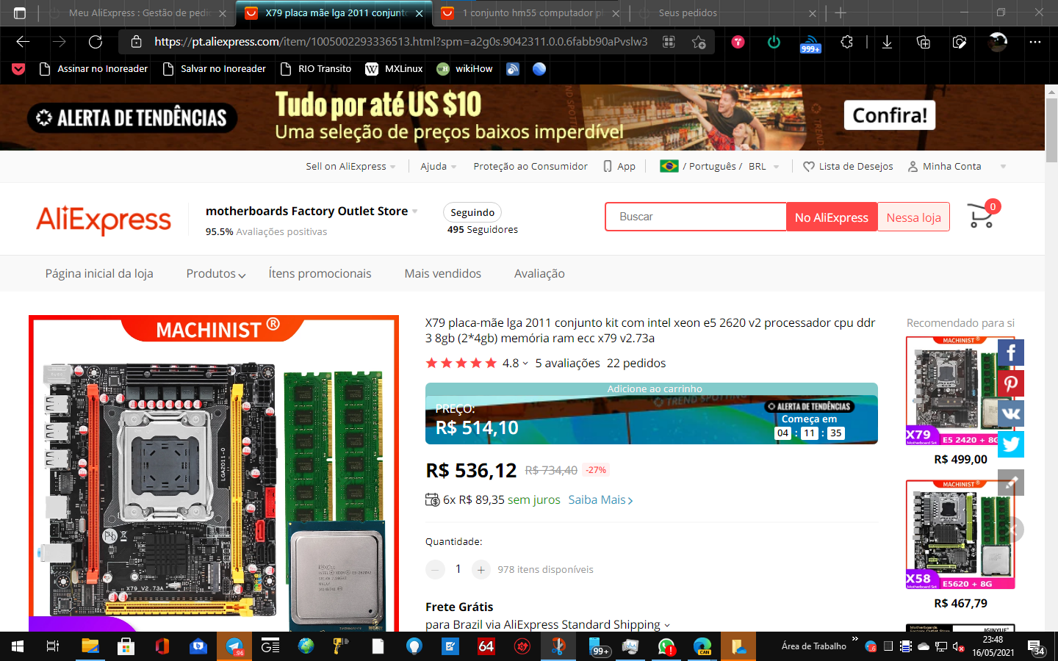Screen dimensions: 1058x661
Task: Click the pencil edit floating icon
Action: pyautogui.click(x=1011, y=483)
